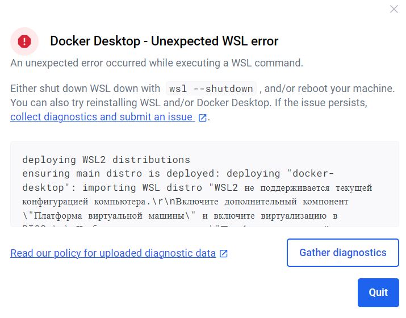Select the "deploying WSL2 distributions" log line
The height and width of the screenshot is (318, 406).
point(106,160)
